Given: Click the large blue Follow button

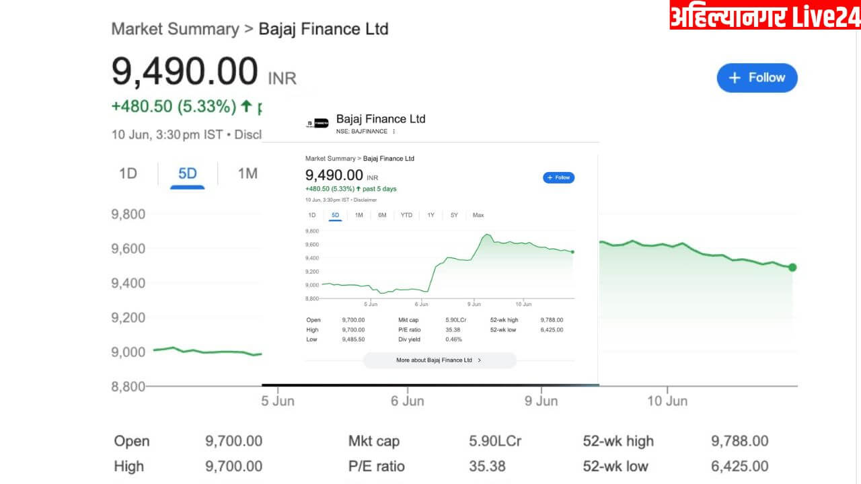Looking at the screenshot, I should coord(757,78).
